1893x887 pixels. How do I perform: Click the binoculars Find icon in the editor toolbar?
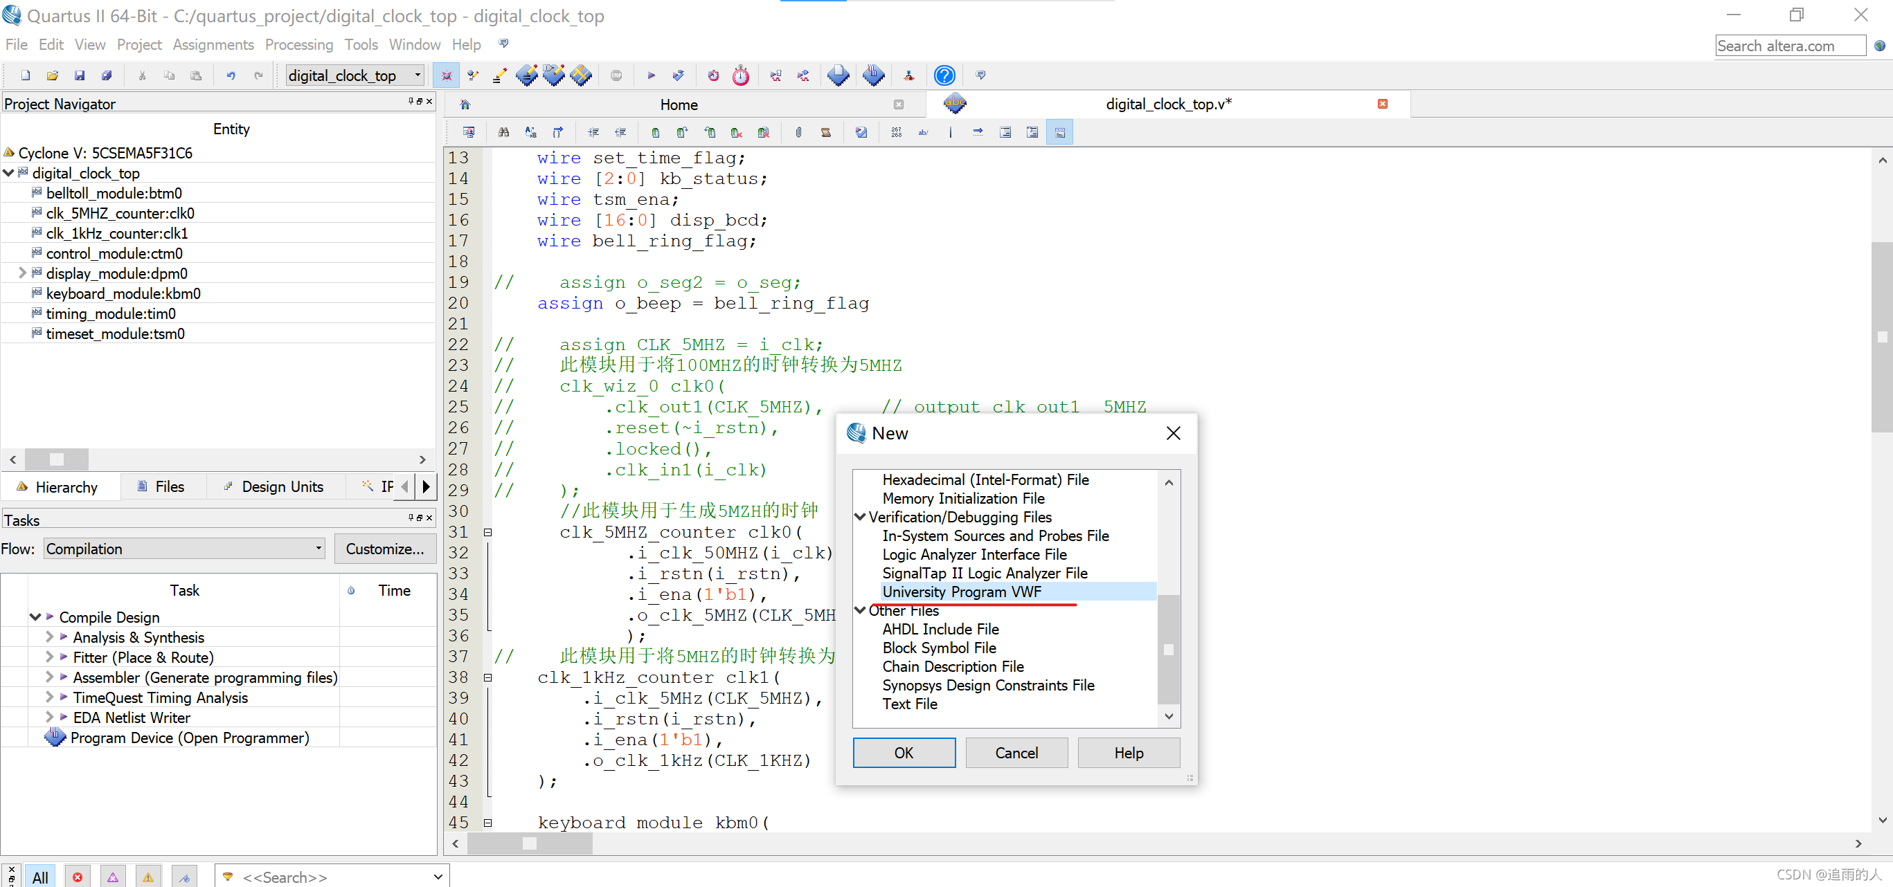coord(503,133)
